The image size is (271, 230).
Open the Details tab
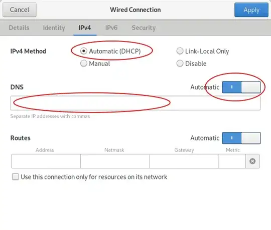(x=19, y=27)
